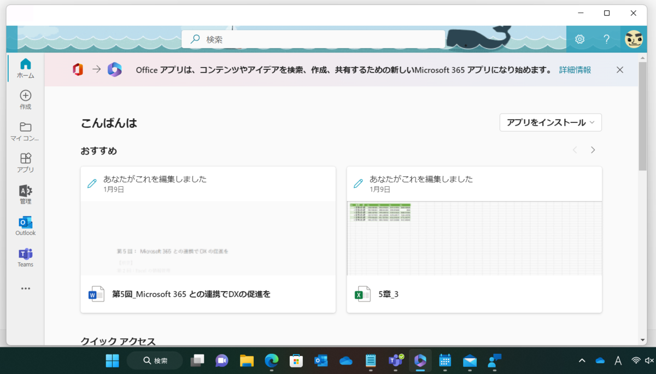Go to previous recommended items arrow
The height and width of the screenshot is (374, 656).
pos(575,150)
